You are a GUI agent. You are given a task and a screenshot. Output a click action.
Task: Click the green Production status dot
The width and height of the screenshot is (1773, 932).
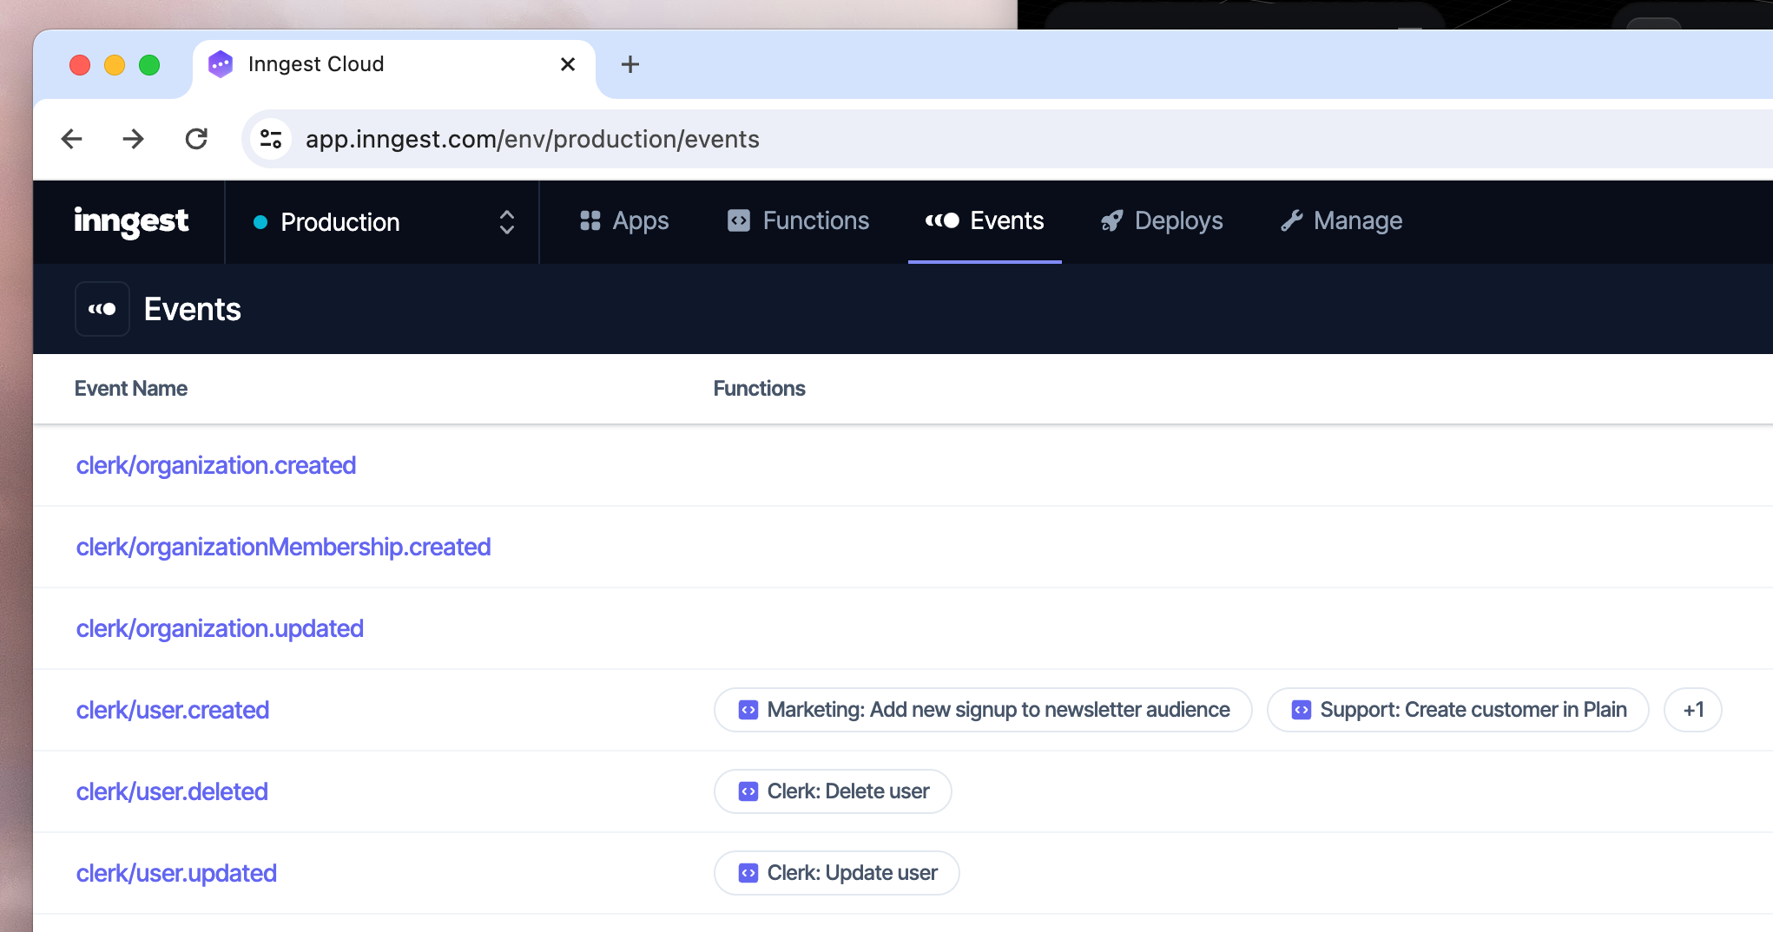click(259, 222)
